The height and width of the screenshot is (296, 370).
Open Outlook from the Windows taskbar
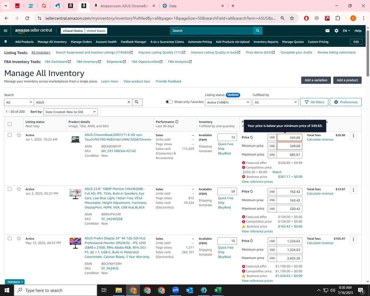(190, 290)
